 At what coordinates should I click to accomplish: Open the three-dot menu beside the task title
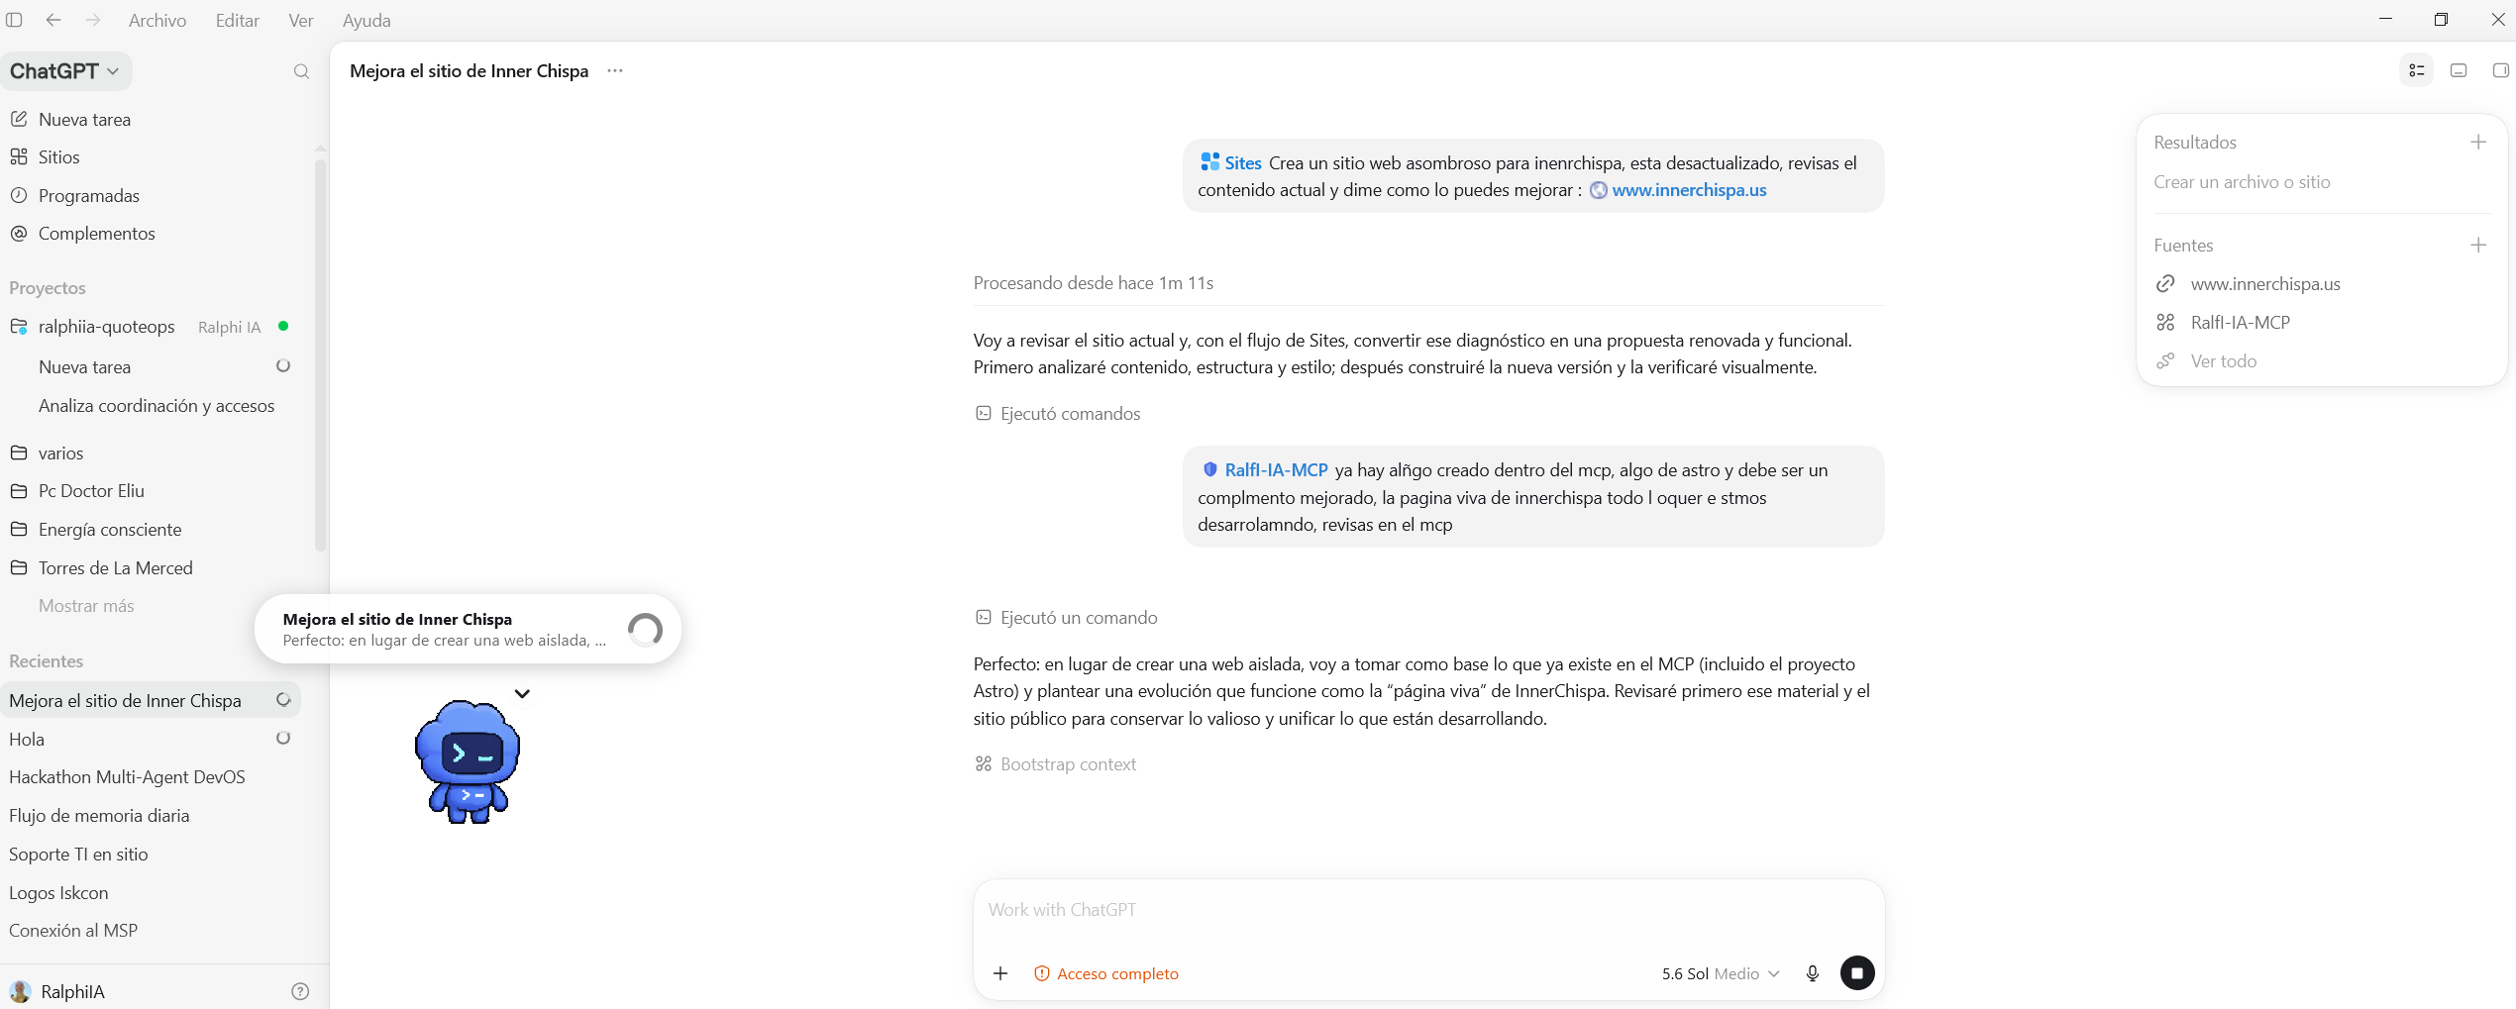point(615,71)
